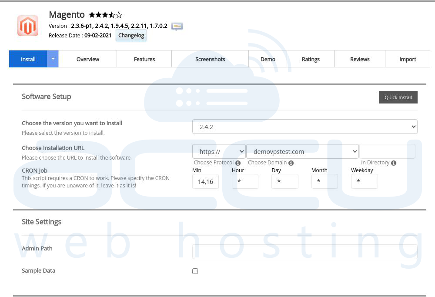The height and width of the screenshot is (297, 435).
Task: Click the Site Settings heading
Action: point(42,222)
